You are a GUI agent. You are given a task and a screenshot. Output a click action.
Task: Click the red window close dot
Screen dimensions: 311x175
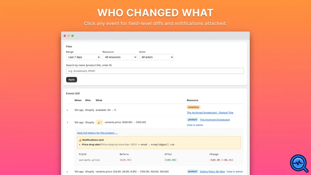pos(65,36)
